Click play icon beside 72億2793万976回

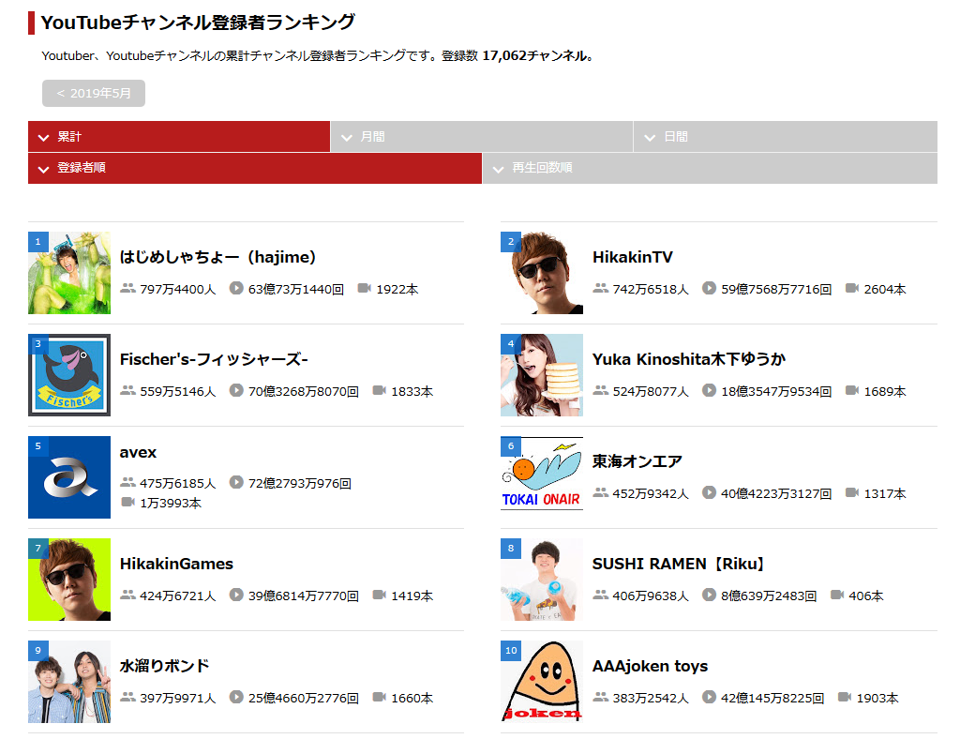[x=236, y=482]
